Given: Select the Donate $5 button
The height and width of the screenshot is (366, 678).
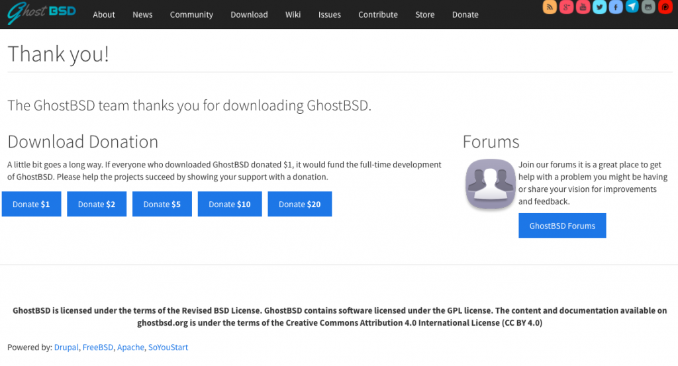Looking at the screenshot, I should [x=162, y=204].
